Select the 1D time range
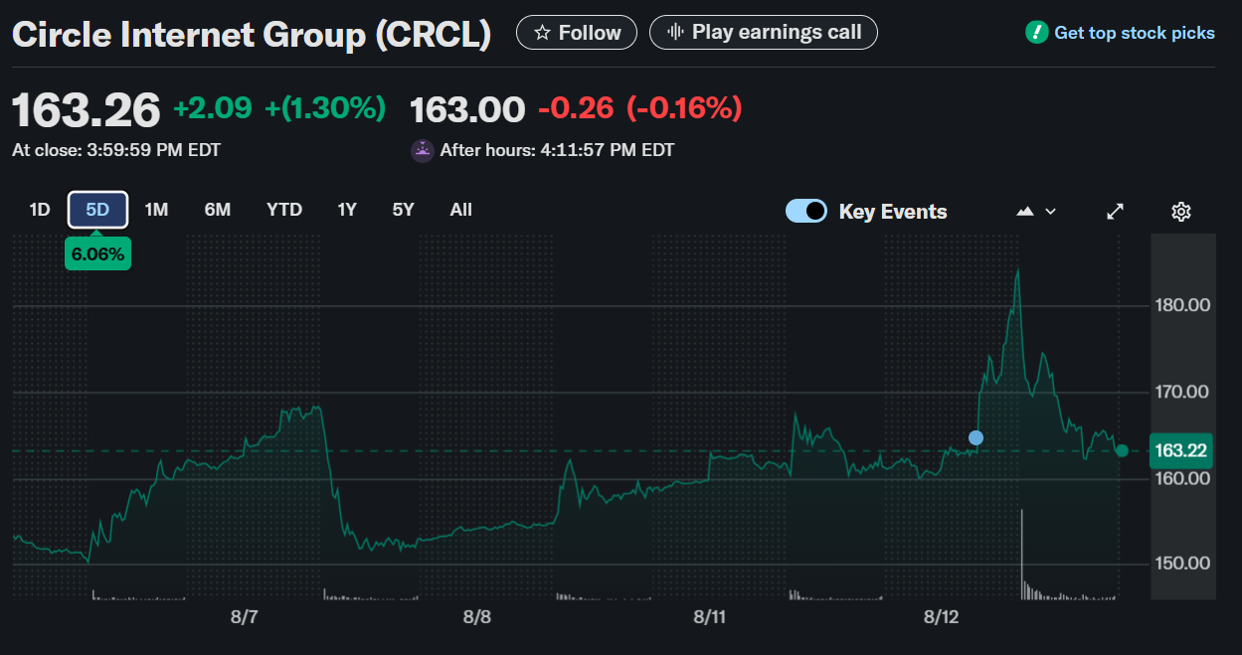The height and width of the screenshot is (655, 1242). (40, 210)
